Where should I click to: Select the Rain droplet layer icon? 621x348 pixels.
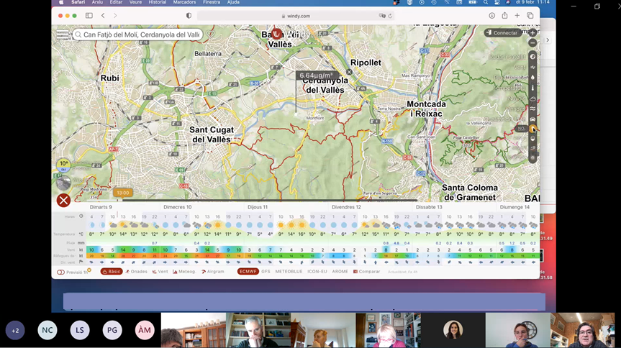[x=532, y=78]
